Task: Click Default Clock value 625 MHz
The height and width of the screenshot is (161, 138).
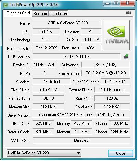Action: tap(43, 132)
